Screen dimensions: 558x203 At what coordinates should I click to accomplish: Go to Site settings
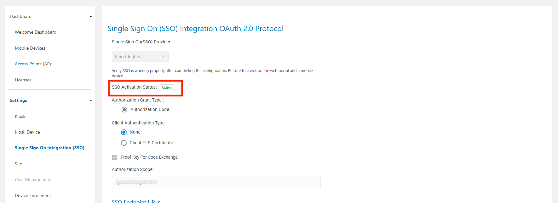[x=19, y=164]
